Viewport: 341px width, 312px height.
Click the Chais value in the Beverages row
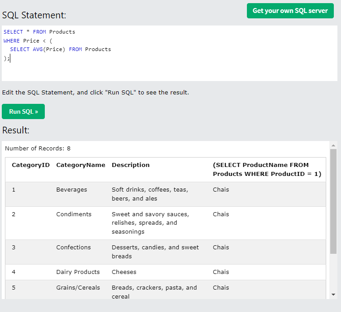tap(221, 190)
